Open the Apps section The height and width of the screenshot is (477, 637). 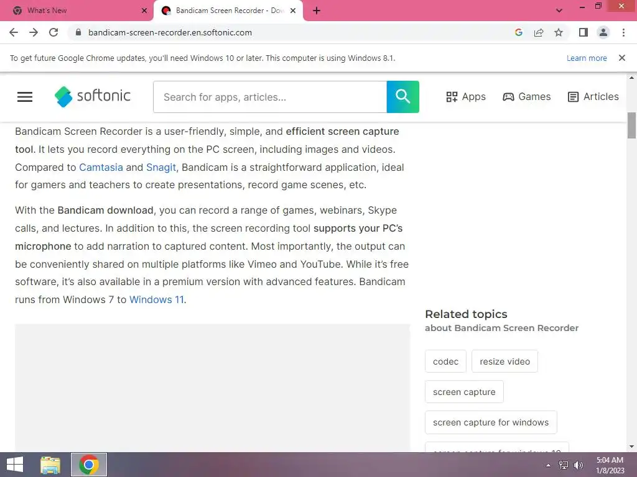(466, 96)
